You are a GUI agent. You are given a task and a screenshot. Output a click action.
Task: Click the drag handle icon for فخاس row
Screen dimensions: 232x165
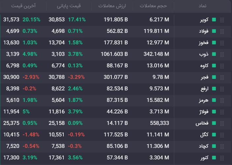[222, 123]
